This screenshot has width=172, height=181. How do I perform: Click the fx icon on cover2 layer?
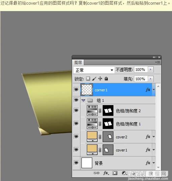tap(148, 137)
